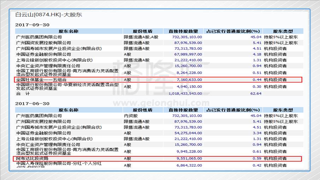Image resolution: width=320 pixels, height=180 pixels.
Task: Select 全国社保基金一一五组合 shareholder row name
Action: coord(41,80)
